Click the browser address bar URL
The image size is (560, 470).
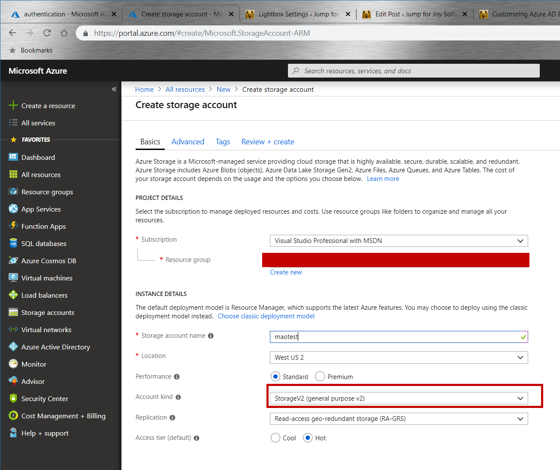(202, 33)
